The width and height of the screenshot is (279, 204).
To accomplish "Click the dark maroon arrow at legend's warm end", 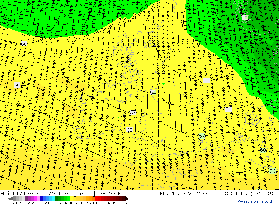I will click(x=127, y=198).
